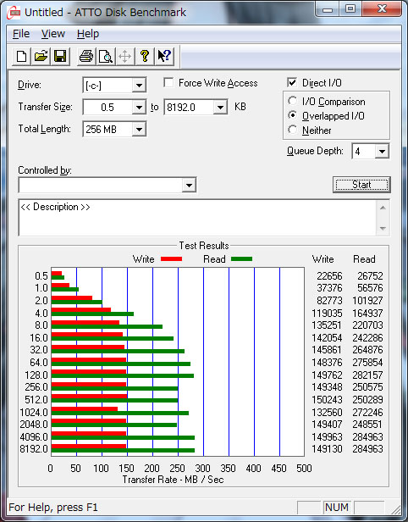408x522 pixels.
Task: Click the green Read legend swatch
Action: [241, 258]
